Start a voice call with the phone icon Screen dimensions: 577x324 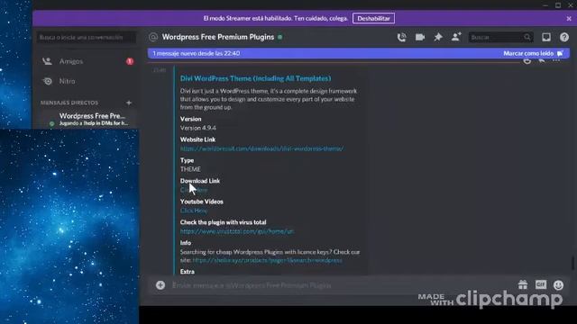pos(401,37)
